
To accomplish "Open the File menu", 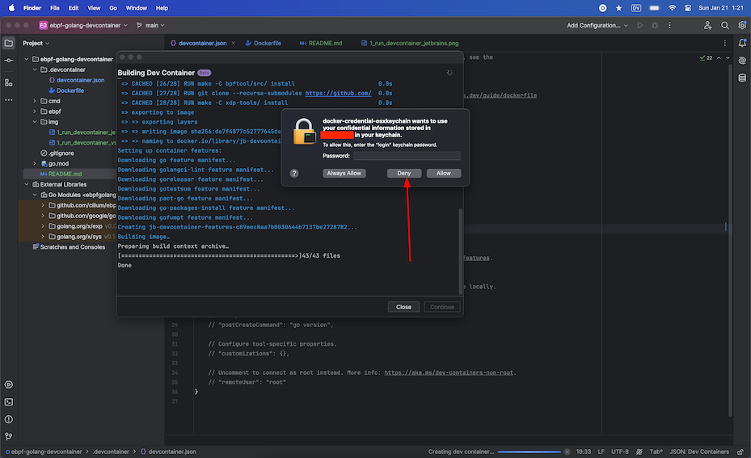I will click(55, 8).
